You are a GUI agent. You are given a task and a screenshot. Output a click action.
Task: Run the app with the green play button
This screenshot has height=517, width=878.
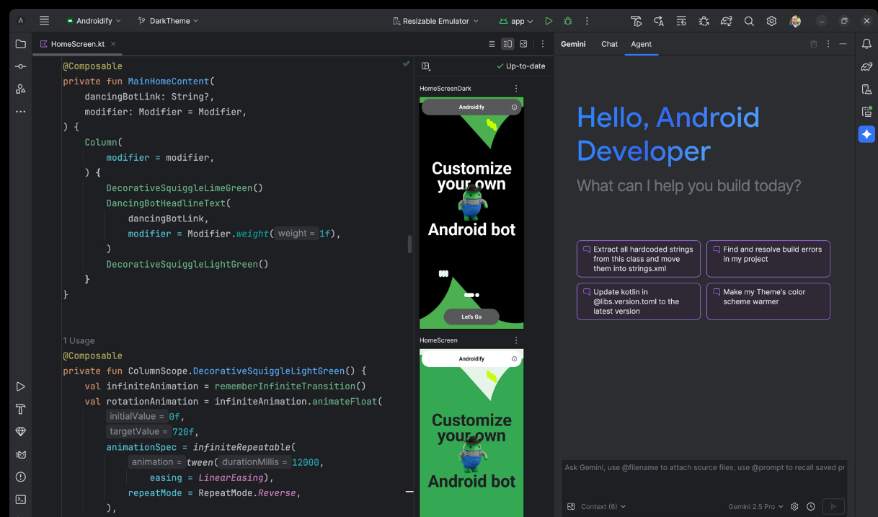coord(549,21)
